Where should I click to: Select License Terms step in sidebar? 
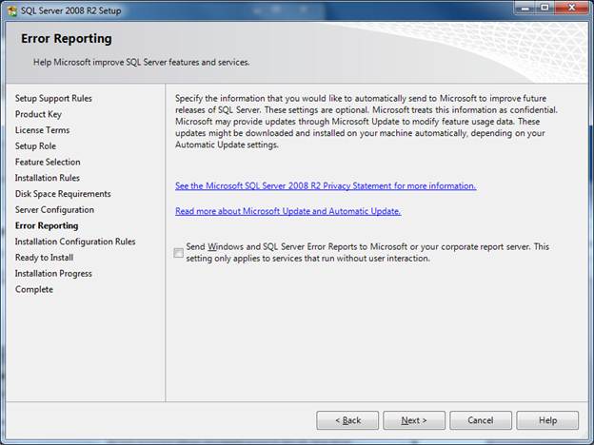43,130
